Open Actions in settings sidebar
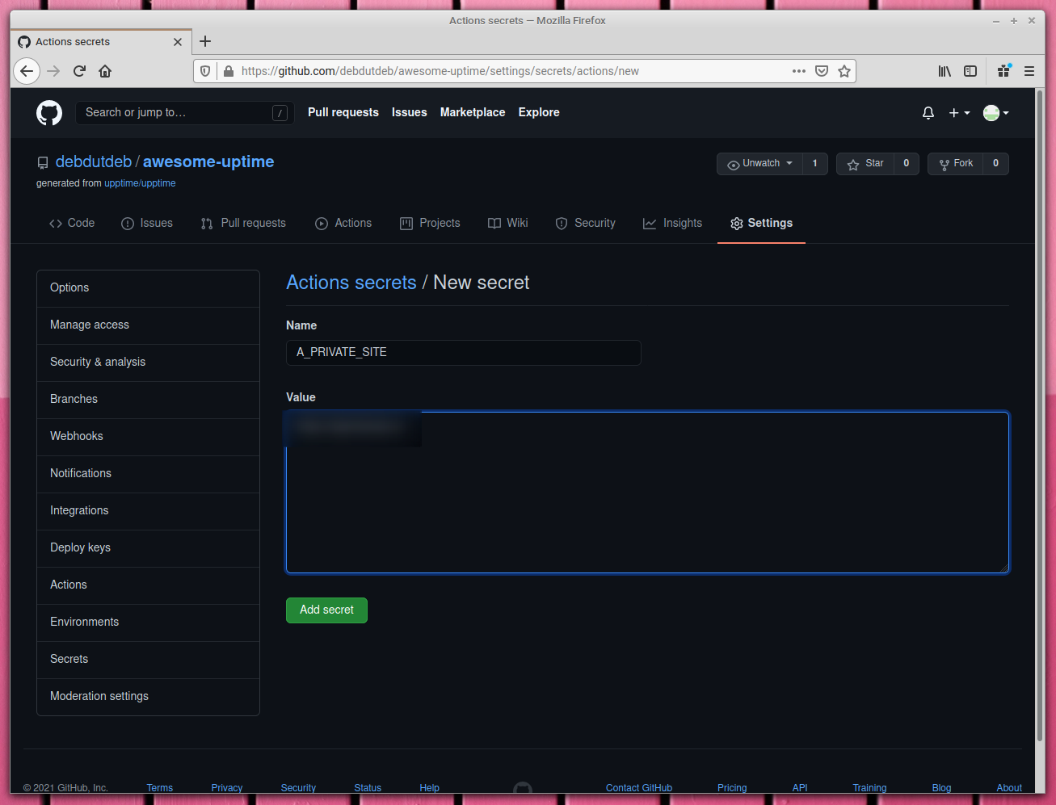The width and height of the screenshot is (1056, 805). tap(148, 585)
